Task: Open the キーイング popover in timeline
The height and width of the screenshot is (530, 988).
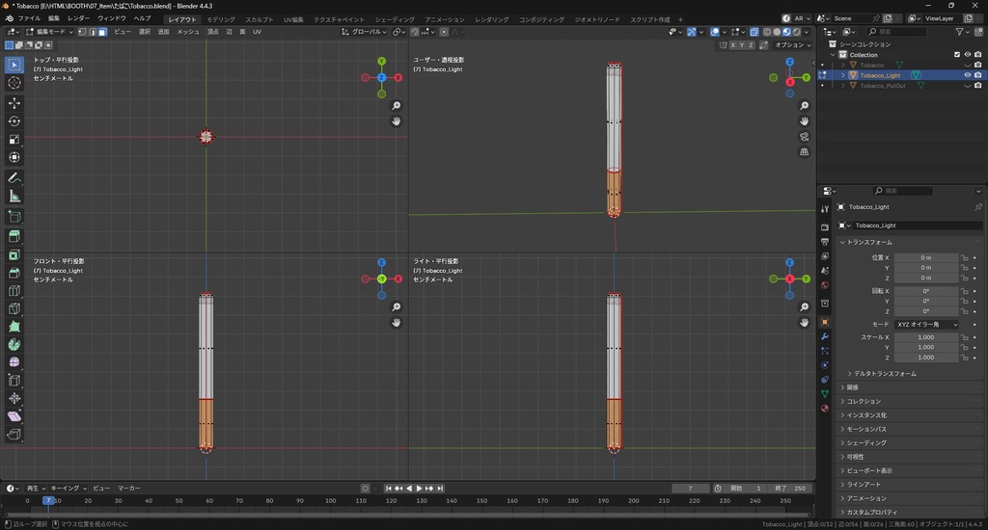Action: [69, 489]
